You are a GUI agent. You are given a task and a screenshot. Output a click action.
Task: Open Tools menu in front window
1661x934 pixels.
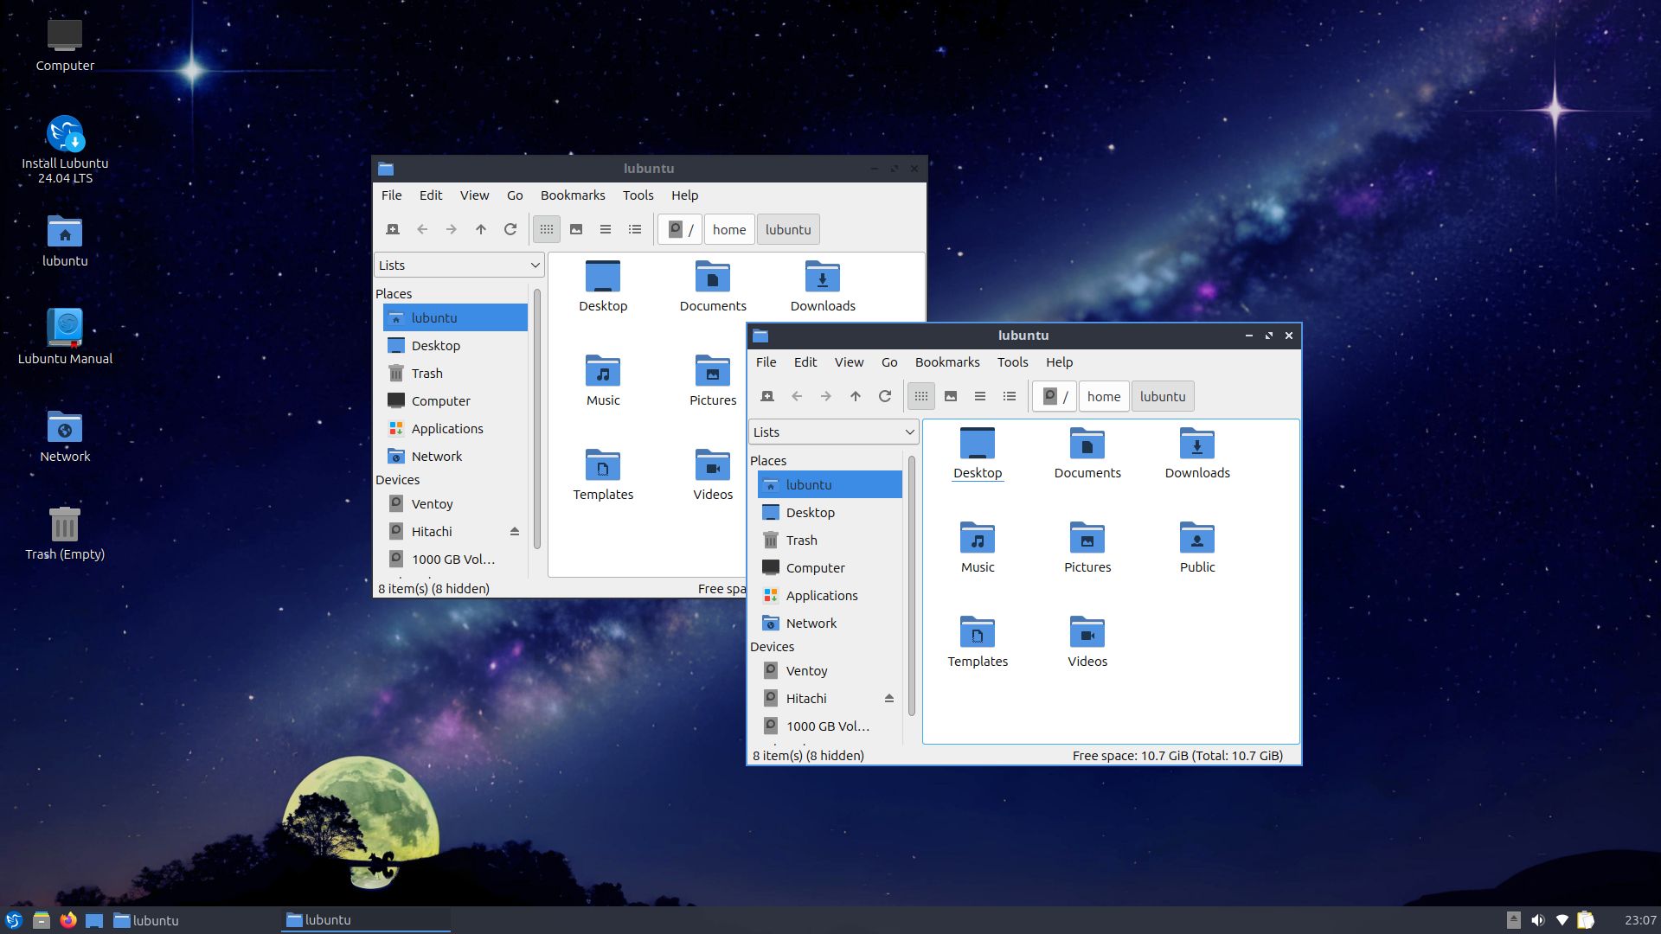pos(1012,361)
